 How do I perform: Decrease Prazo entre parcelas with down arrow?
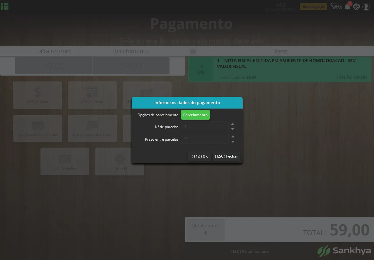pyautogui.click(x=233, y=142)
